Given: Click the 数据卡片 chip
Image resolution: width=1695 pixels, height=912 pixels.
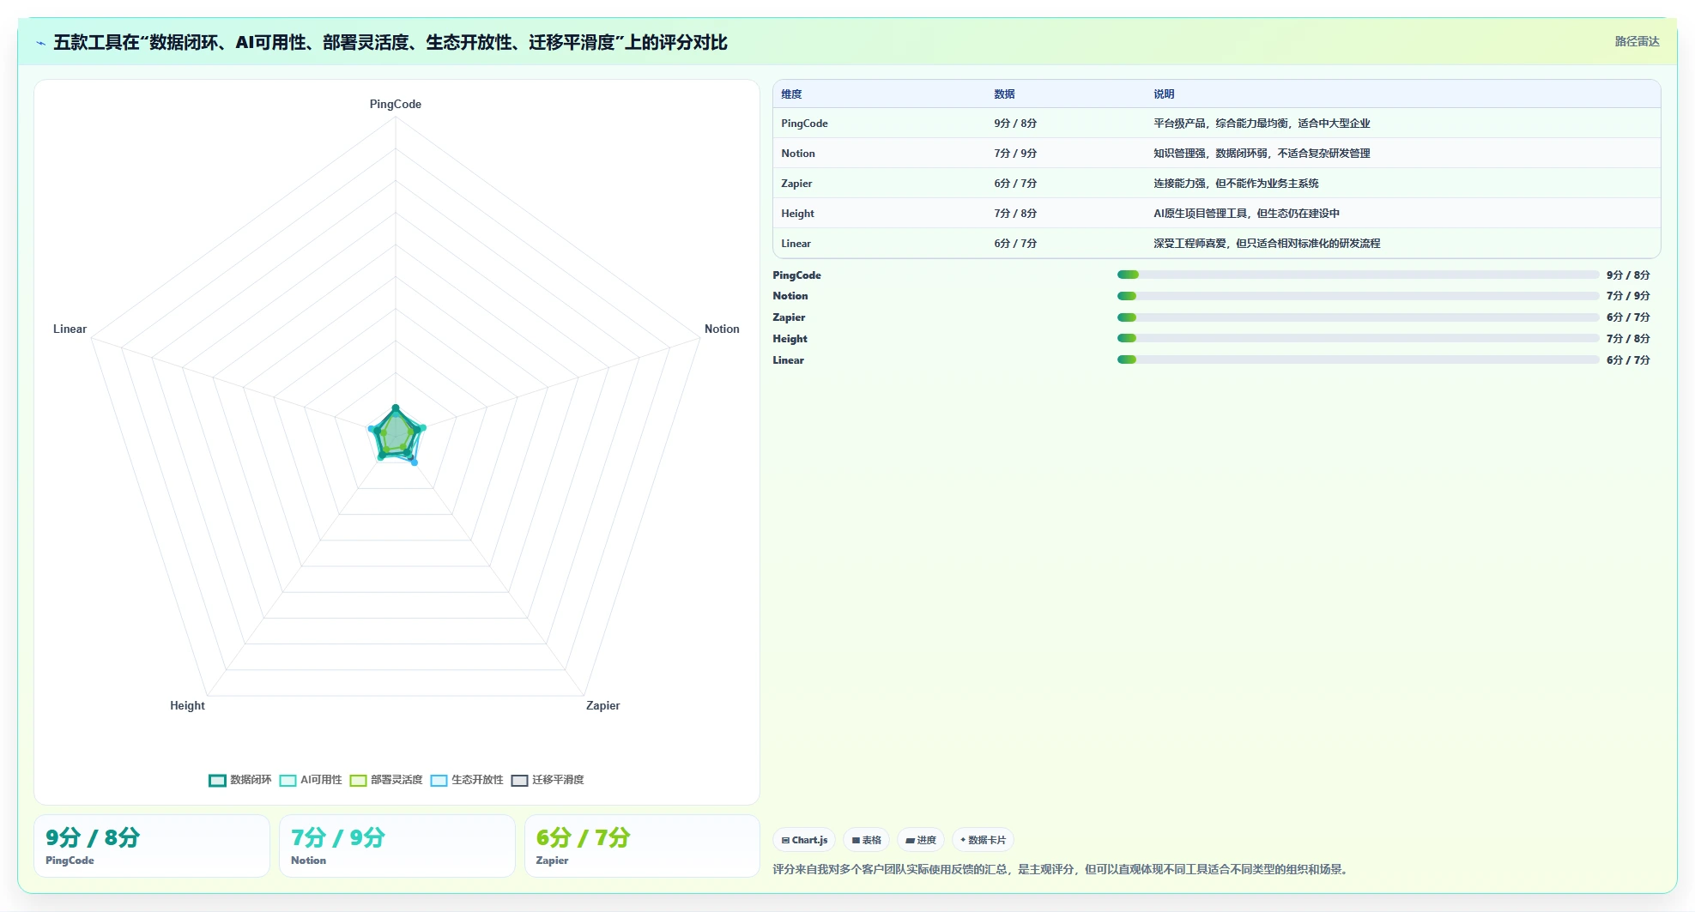Looking at the screenshot, I should point(983,840).
